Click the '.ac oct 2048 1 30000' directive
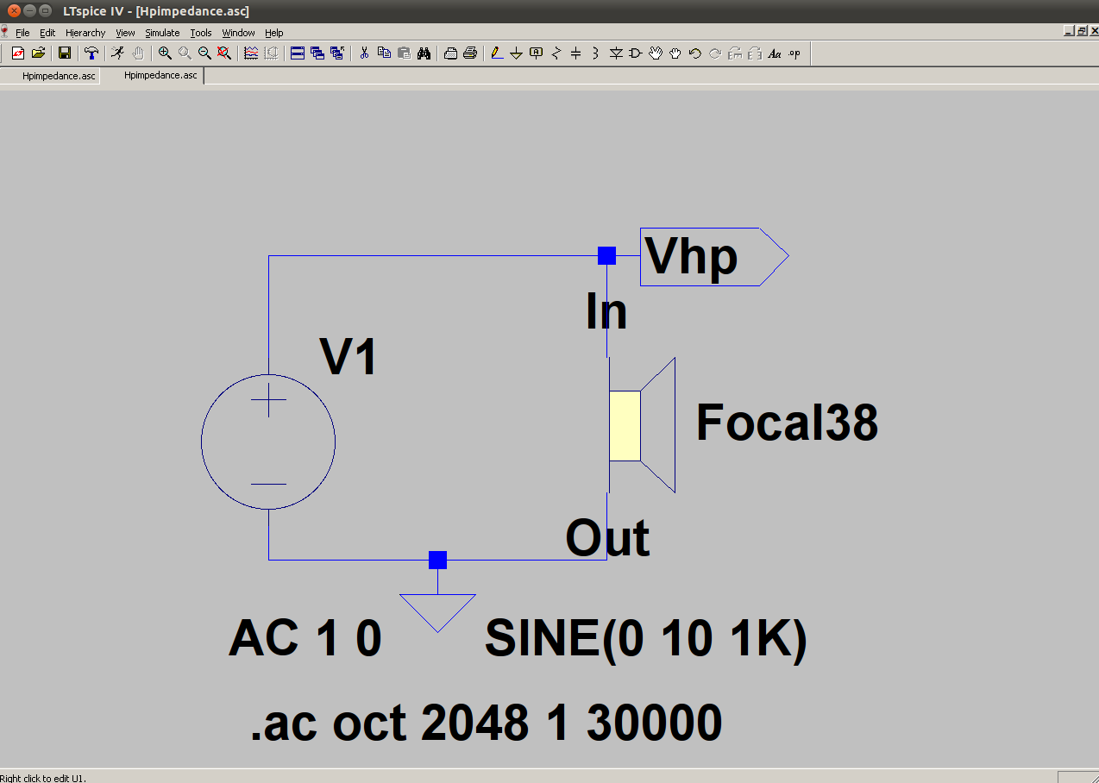Viewport: 1099px width, 783px height. pos(487,723)
